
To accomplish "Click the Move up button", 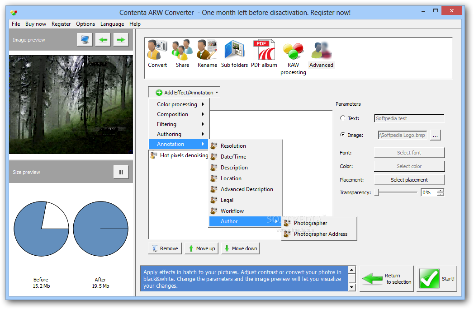I will (201, 248).
